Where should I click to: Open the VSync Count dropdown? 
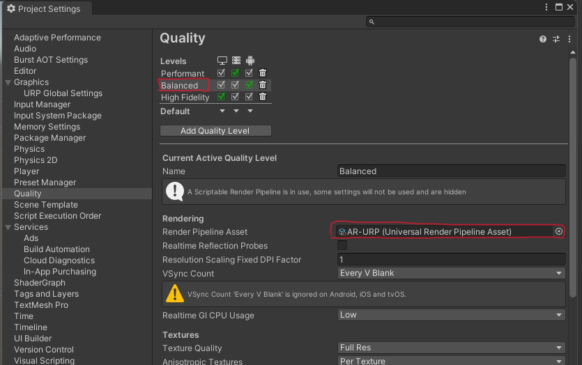click(x=452, y=273)
